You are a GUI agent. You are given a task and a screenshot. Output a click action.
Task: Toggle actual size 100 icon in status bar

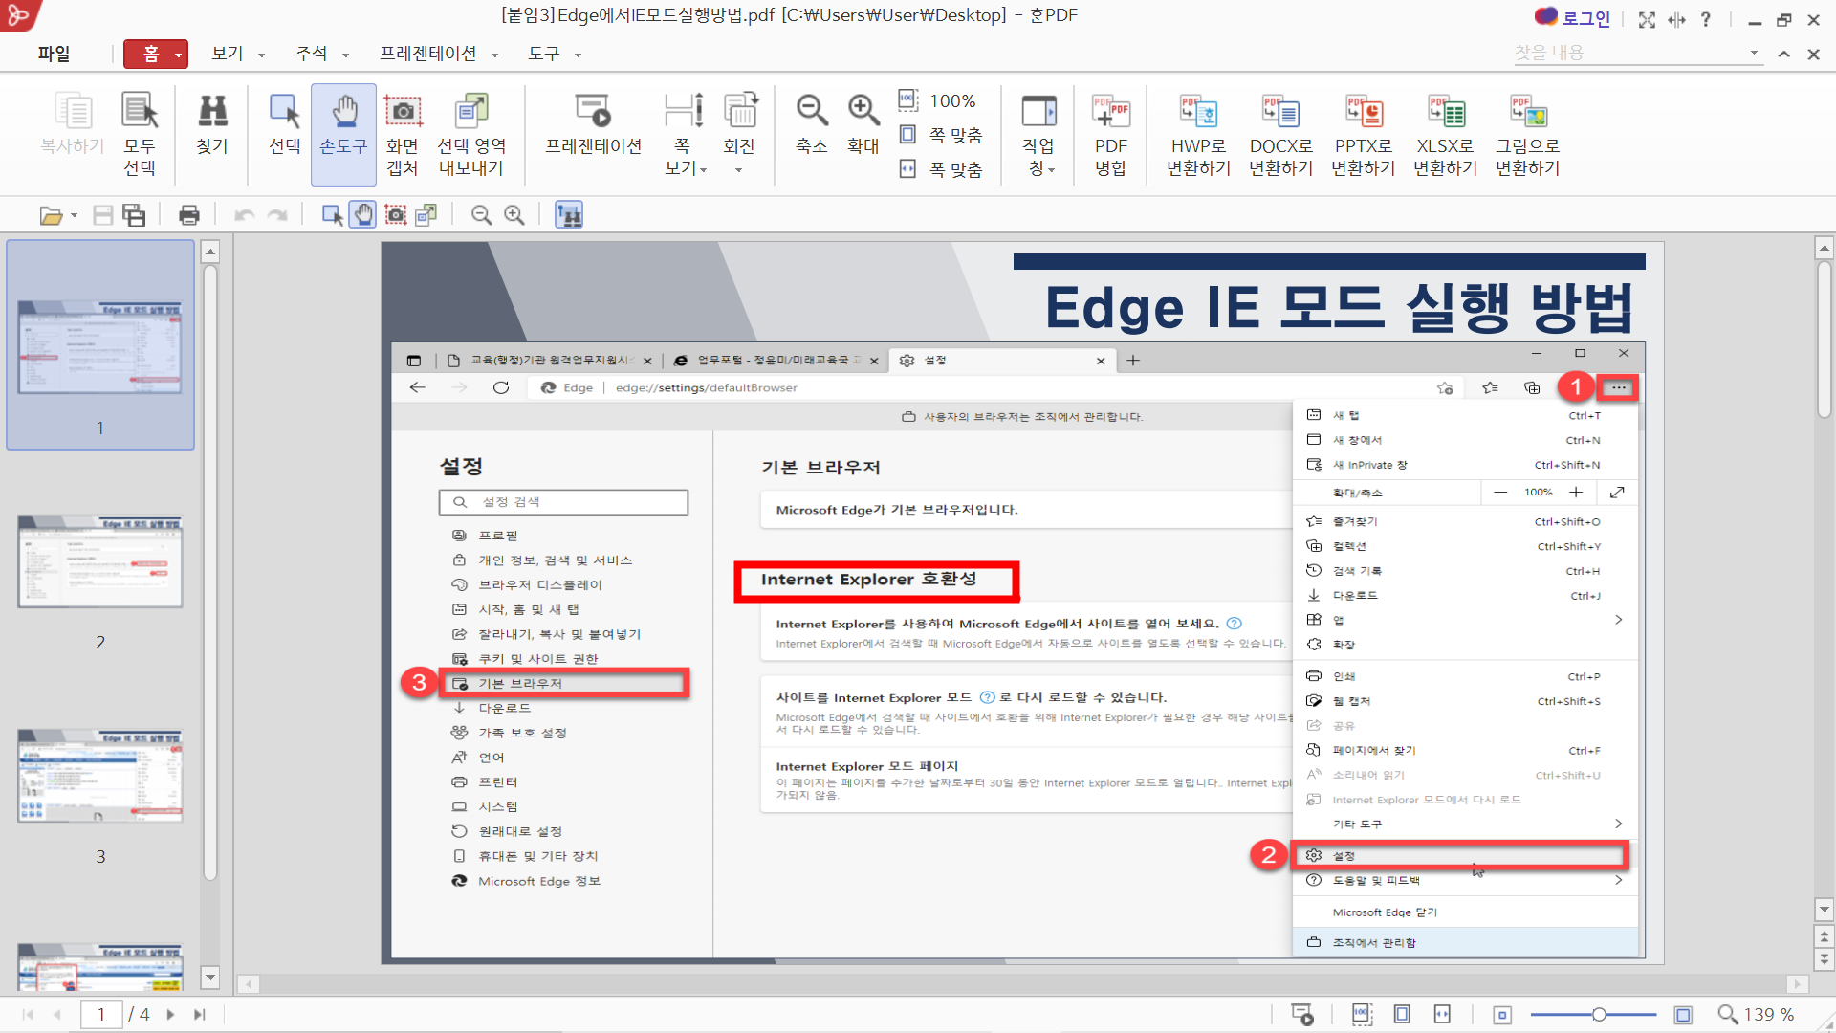1363,1014
